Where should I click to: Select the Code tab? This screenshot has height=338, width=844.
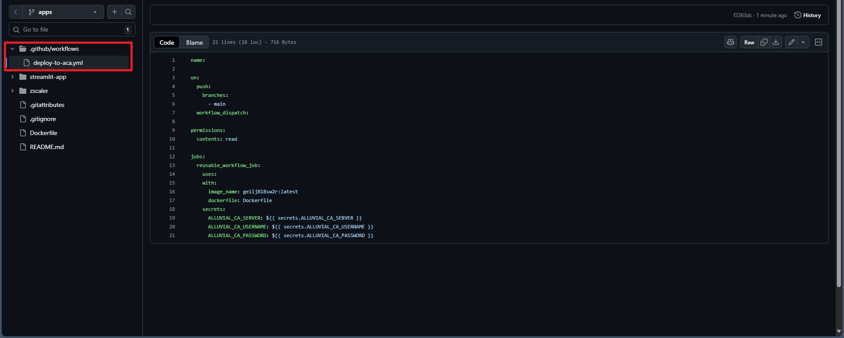click(167, 42)
